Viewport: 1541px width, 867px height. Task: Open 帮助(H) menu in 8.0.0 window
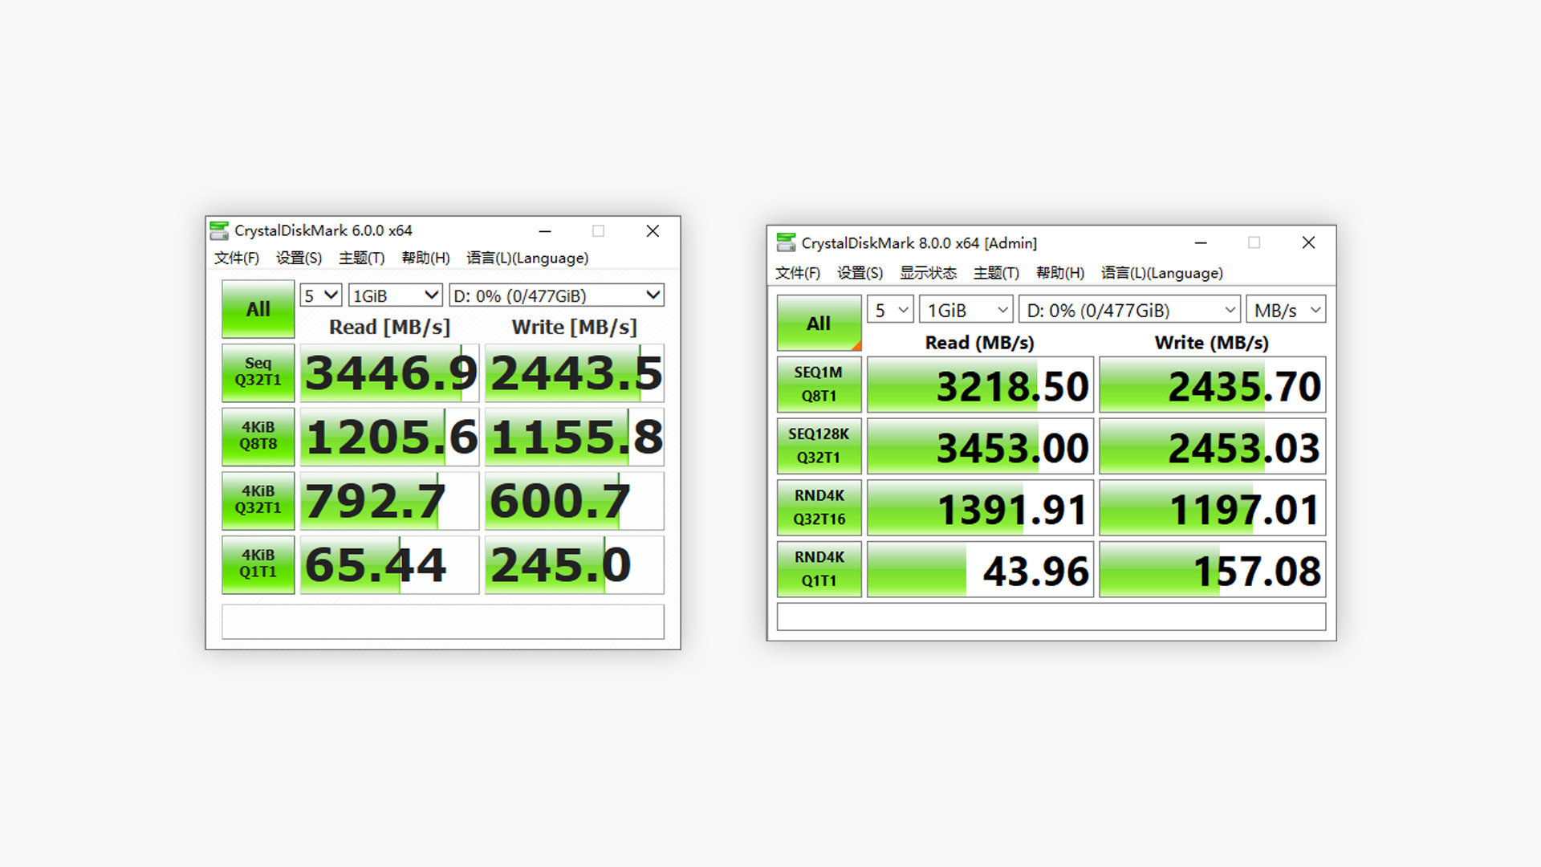click(x=1059, y=273)
